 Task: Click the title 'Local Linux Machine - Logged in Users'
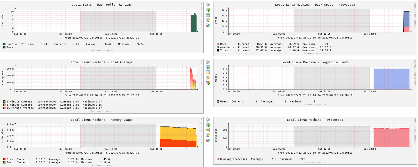tap(315, 62)
